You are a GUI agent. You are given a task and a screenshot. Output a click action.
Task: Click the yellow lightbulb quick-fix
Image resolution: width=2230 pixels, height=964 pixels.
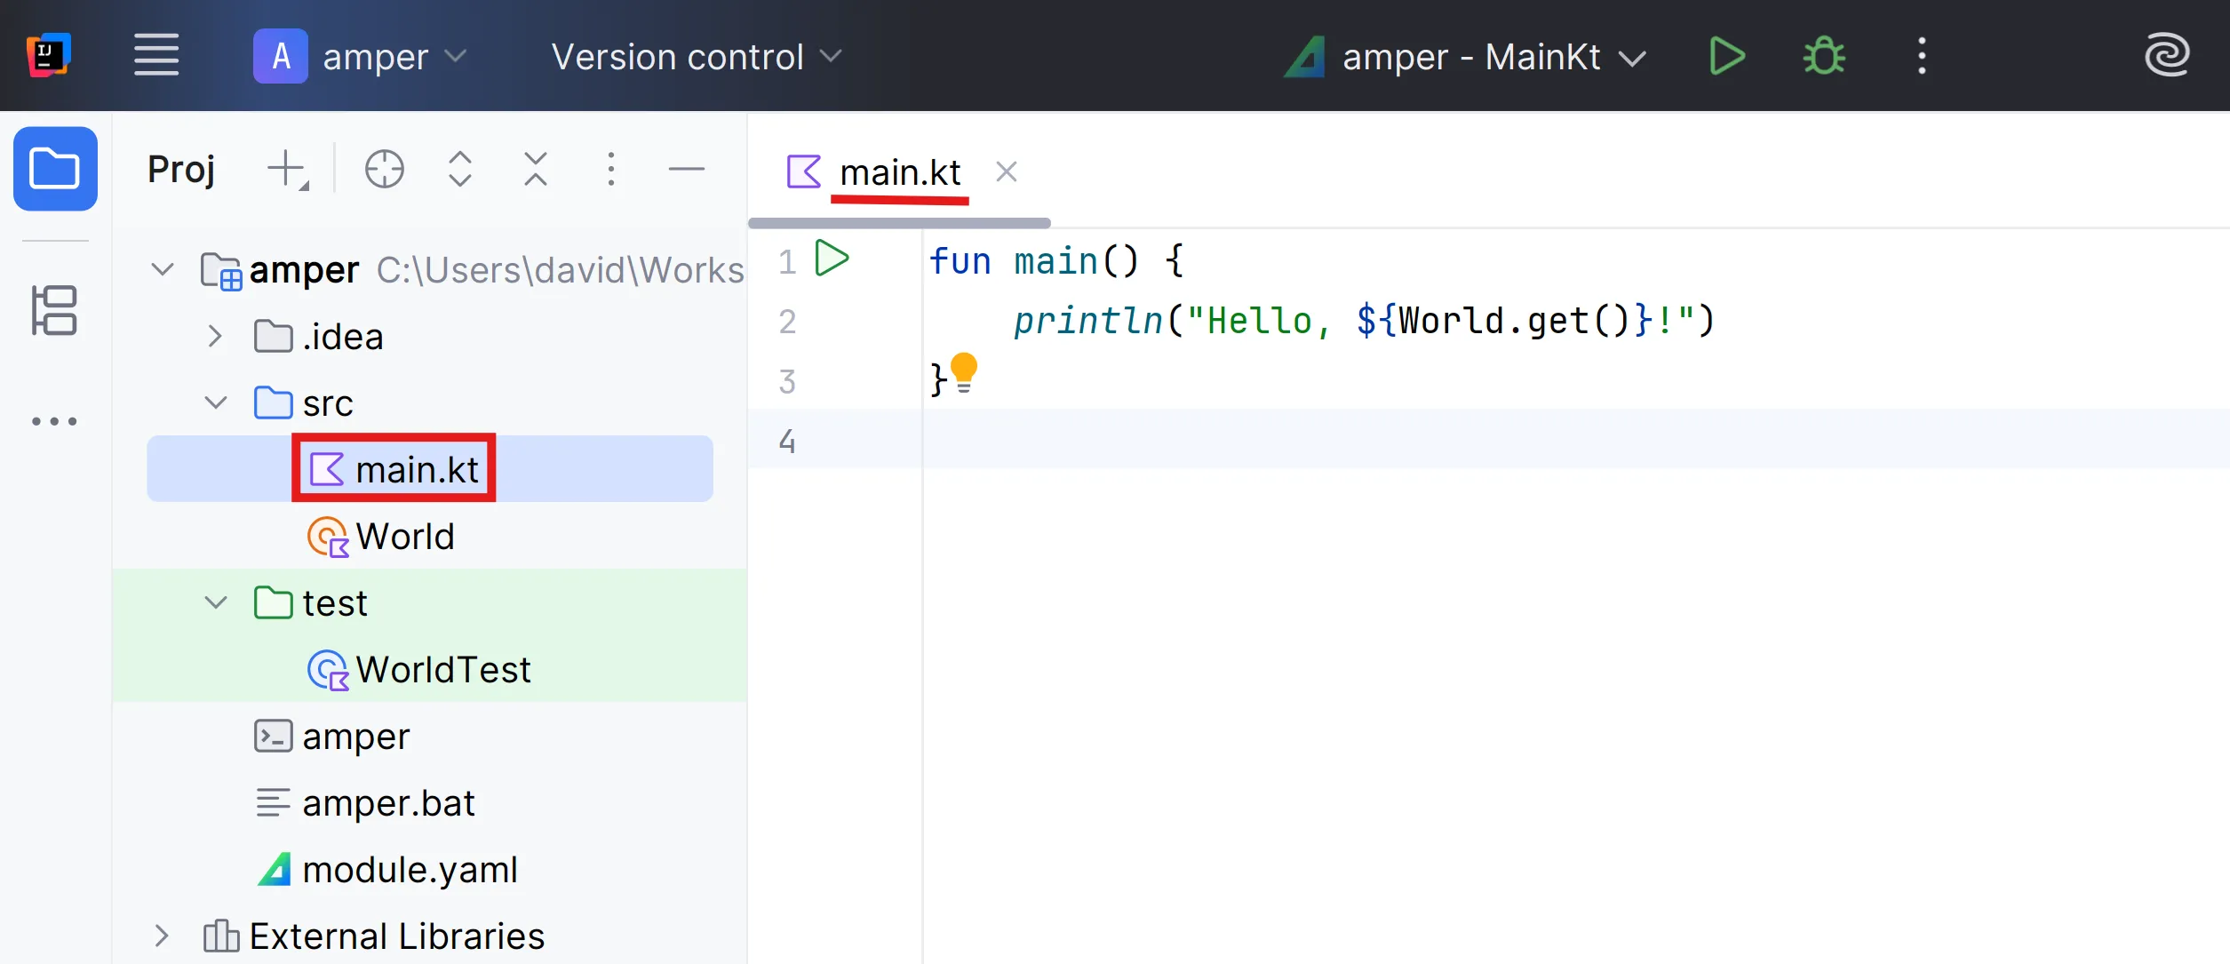coord(964,371)
